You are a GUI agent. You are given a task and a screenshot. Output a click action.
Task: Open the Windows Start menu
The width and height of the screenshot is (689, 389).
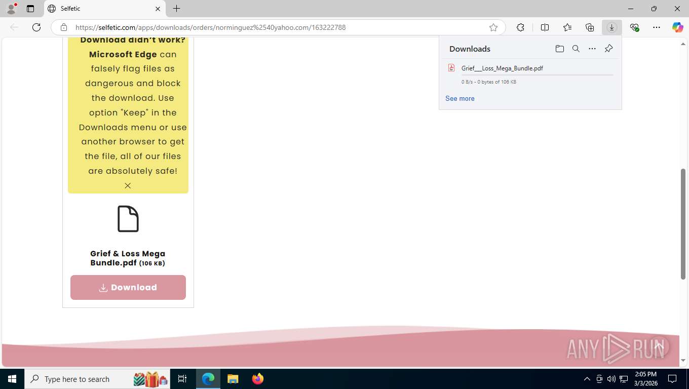(12, 379)
